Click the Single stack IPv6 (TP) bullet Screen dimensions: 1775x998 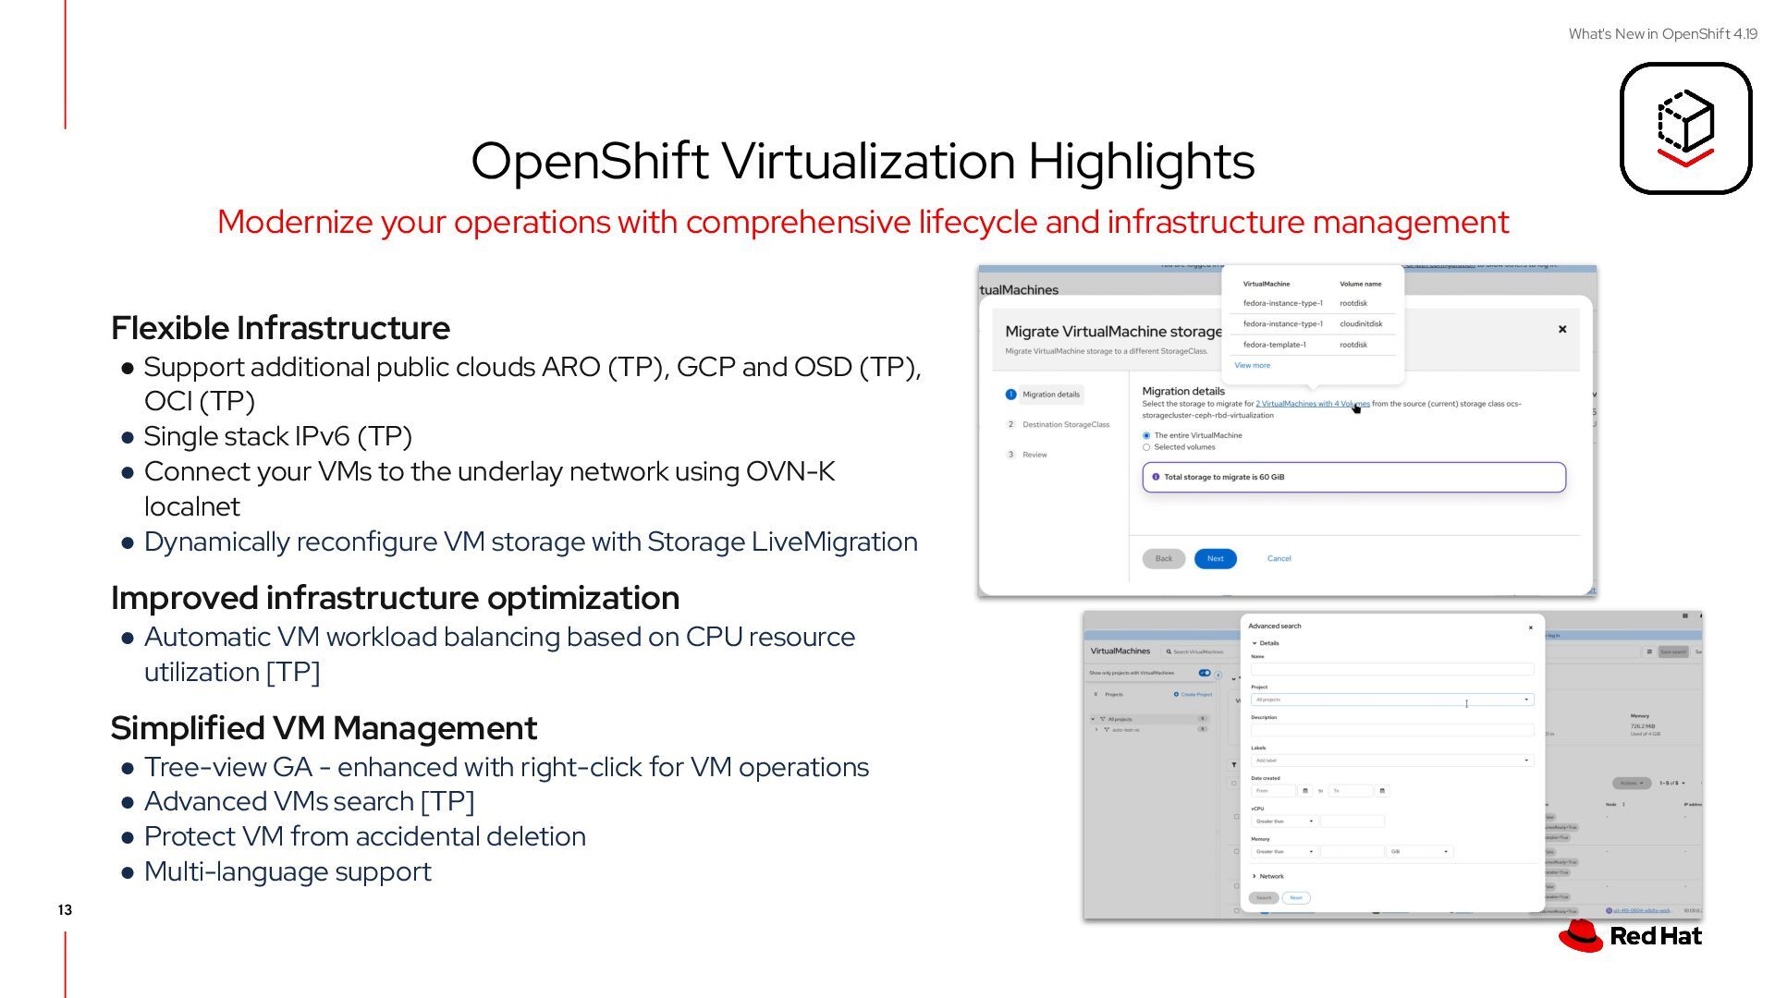(x=278, y=436)
